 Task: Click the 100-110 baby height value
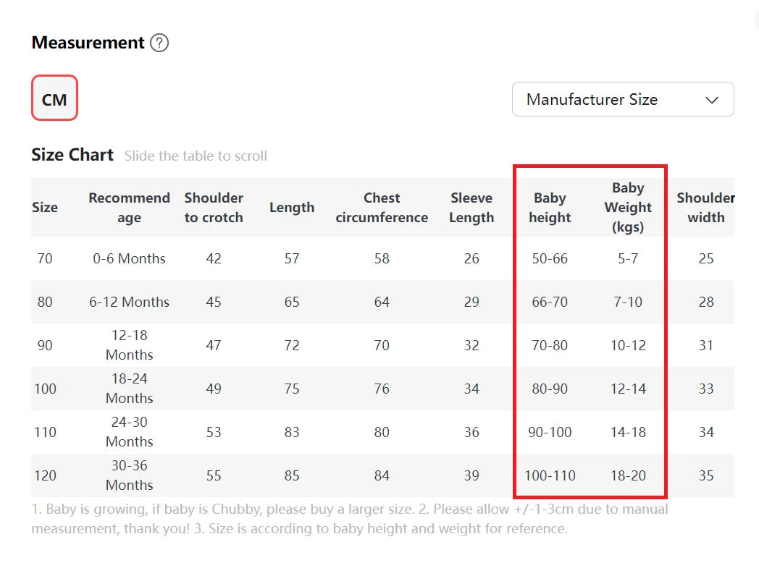tap(550, 475)
